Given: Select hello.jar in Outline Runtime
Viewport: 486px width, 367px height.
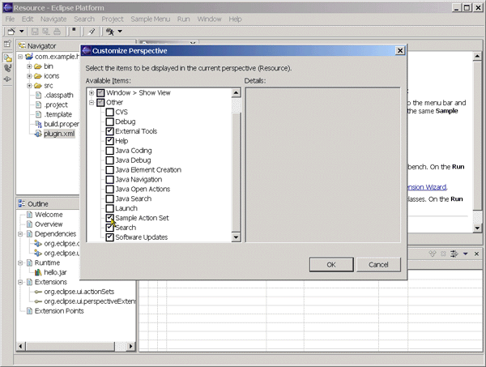Looking at the screenshot, I should click(x=55, y=272).
